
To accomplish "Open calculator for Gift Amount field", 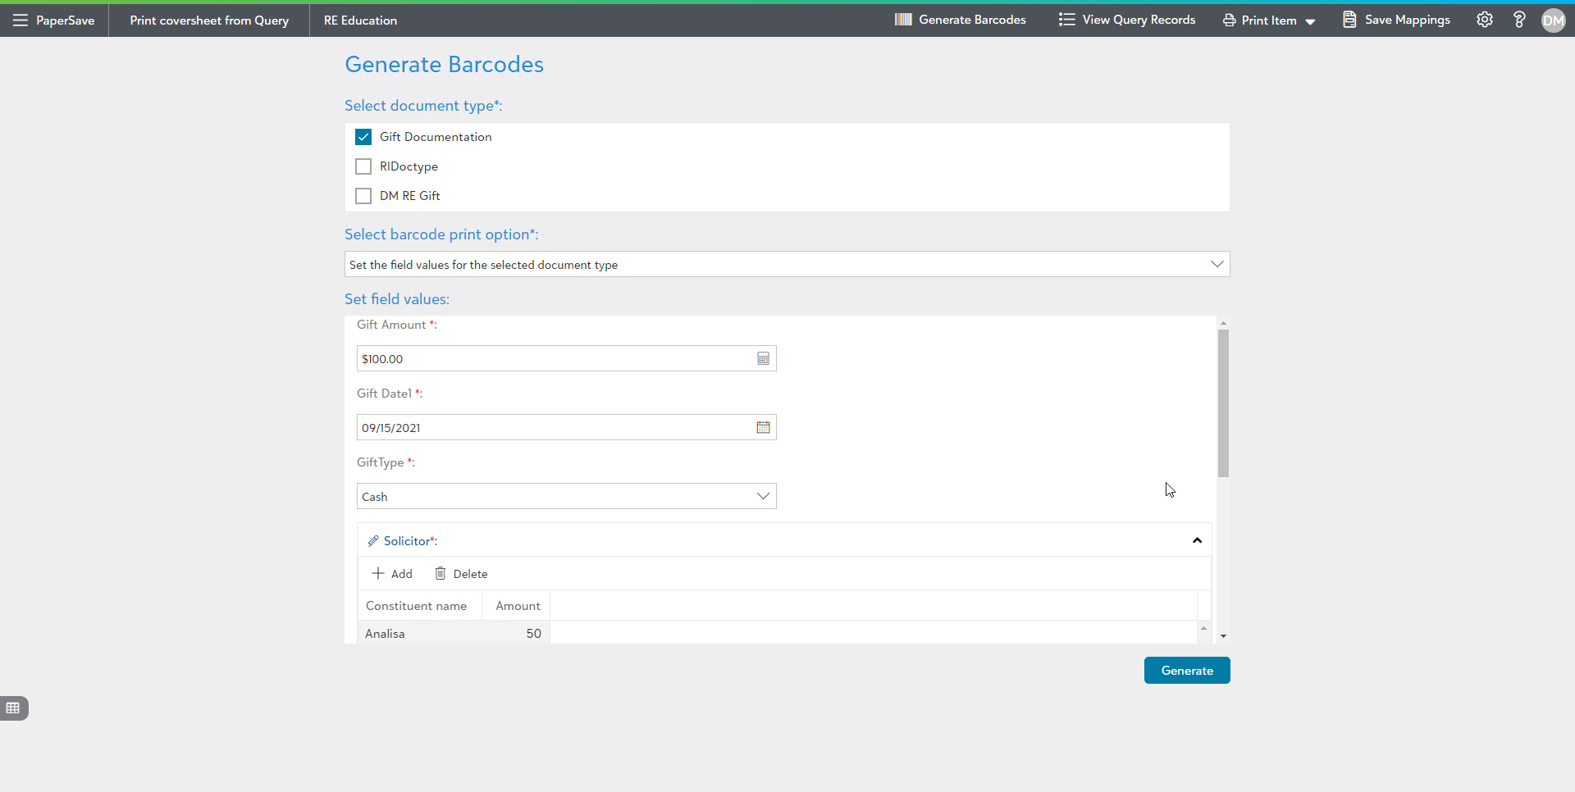I will tap(763, 358).
